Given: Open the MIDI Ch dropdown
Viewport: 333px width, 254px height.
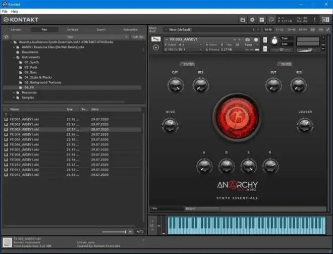Looking at the screenshot, I should pyautogui.click(x=183, y=49).
